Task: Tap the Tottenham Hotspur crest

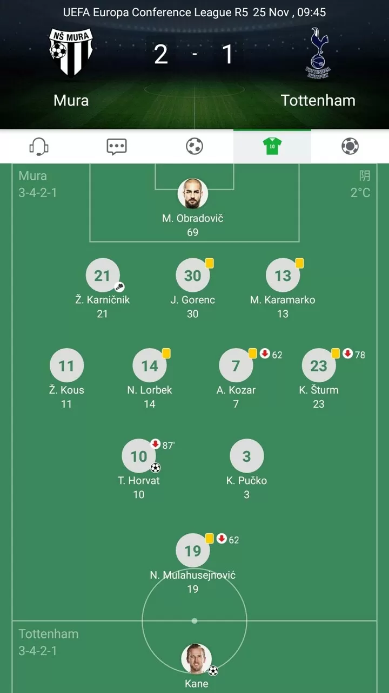Action: pos(318,53)
